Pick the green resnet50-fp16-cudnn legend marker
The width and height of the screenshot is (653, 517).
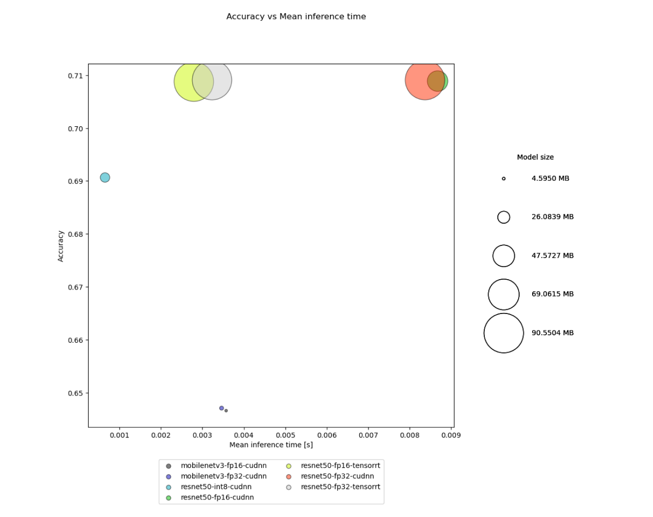pyautogui.click(x=169, y=497)
